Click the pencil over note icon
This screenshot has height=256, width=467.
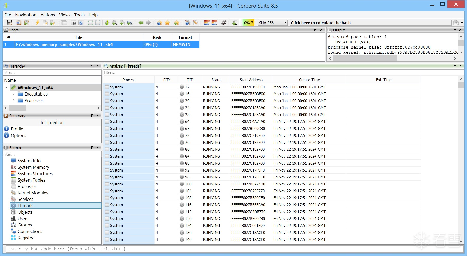tap(195, 23)
